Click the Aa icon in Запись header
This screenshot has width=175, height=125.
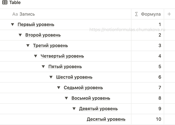[15, 14]
